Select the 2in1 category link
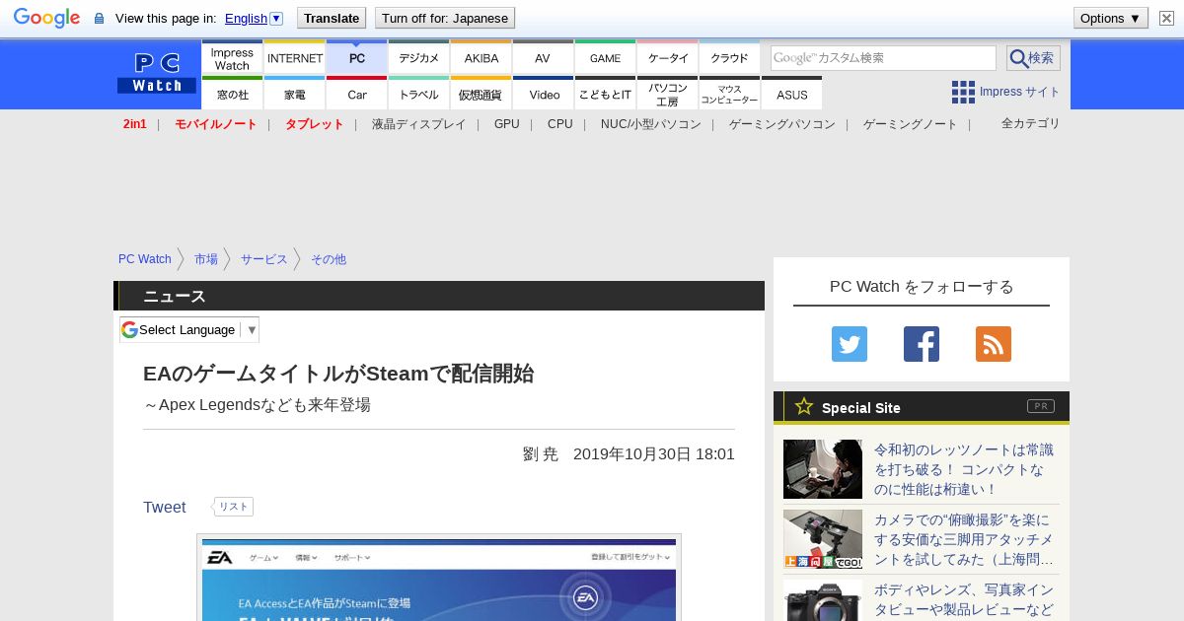1184x621 pixels. [x=135, y=124]
